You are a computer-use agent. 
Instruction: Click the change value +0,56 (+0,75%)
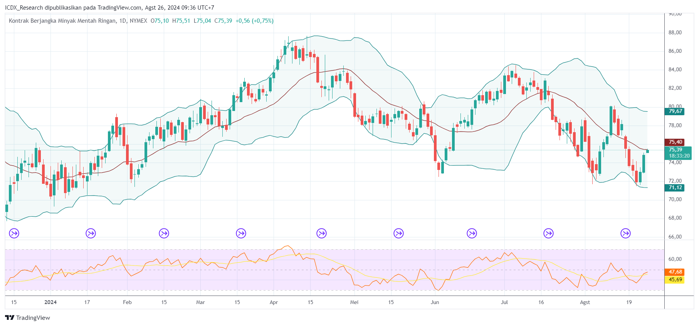pos(255,21)
